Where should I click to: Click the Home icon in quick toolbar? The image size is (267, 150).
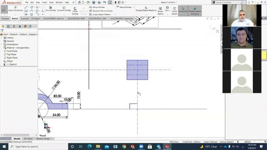tap(79, 2)
